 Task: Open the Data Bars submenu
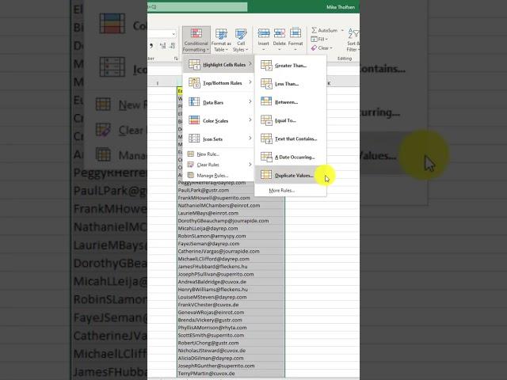(219, 102)
